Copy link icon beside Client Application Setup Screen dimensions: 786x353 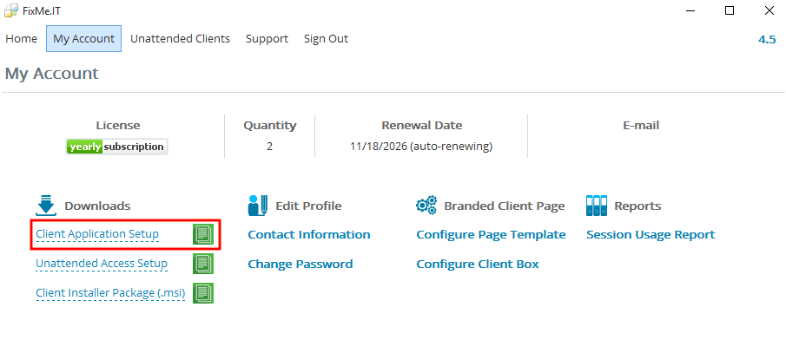click(203, 234)
